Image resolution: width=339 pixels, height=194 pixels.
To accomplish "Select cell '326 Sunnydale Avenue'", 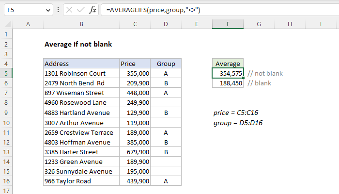I will pos(81,172).
